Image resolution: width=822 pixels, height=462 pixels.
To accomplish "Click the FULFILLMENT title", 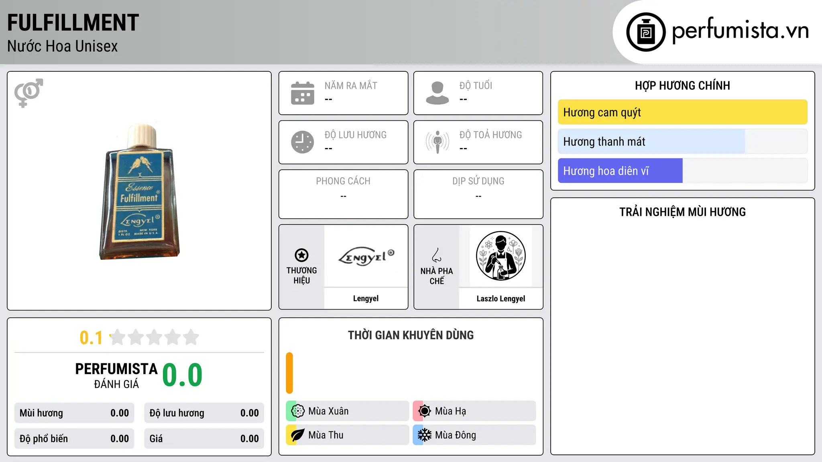I will [x=73, y=23].
